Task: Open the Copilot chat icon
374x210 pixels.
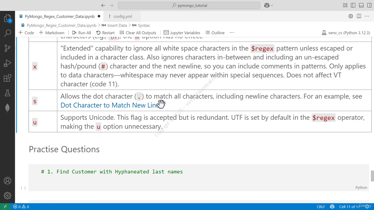Action: click(x=267, y=5)
